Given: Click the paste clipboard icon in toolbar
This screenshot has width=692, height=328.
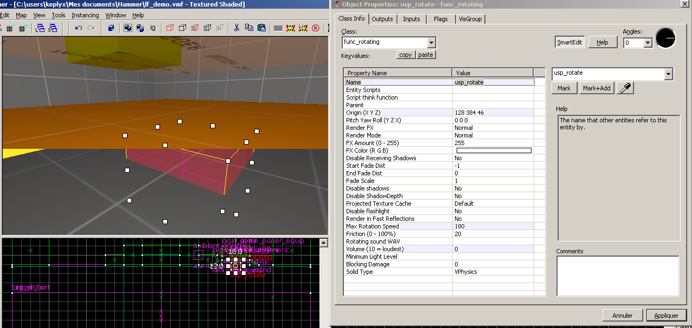Looking at the screenshot, I should click(261, 28).
